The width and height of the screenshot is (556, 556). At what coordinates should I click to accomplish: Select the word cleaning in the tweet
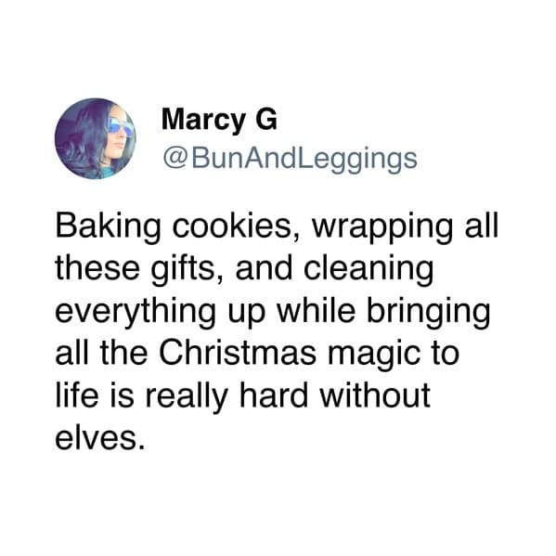(369, 269)
